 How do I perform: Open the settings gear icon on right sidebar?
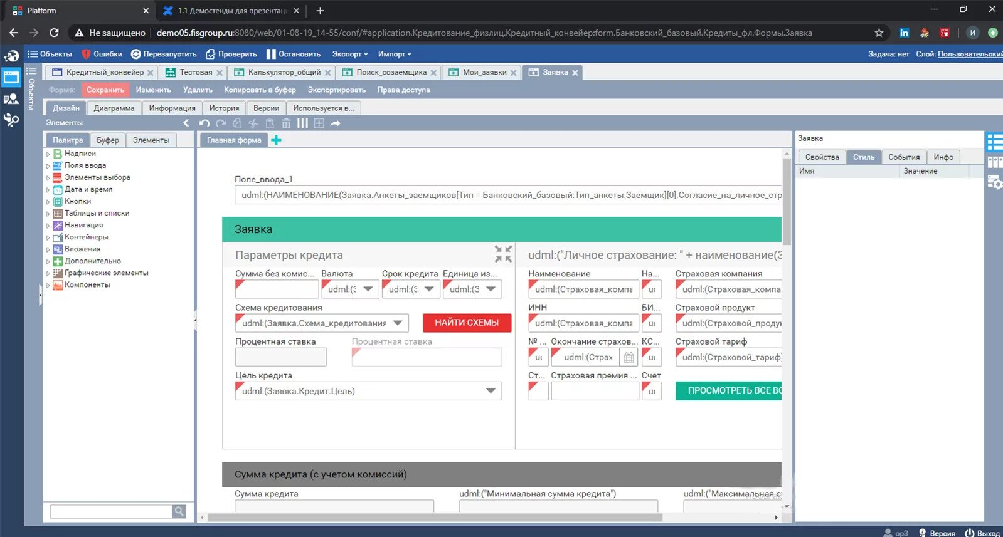click(994, 182)
